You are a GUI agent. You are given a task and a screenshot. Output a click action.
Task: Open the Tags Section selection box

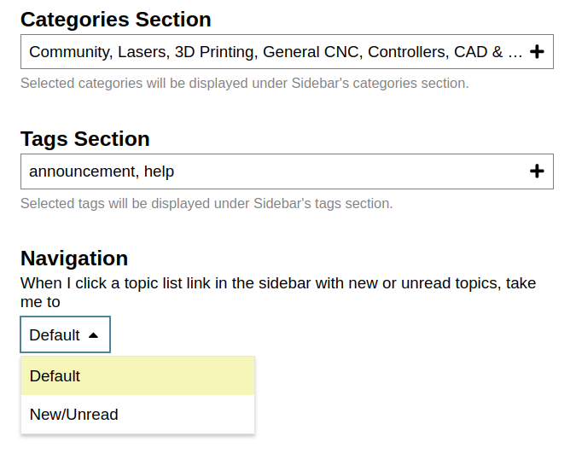287,171
